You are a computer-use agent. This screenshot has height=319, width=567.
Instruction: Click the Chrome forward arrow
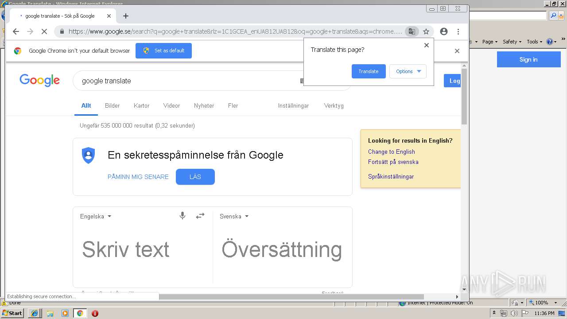coord(30,31)
